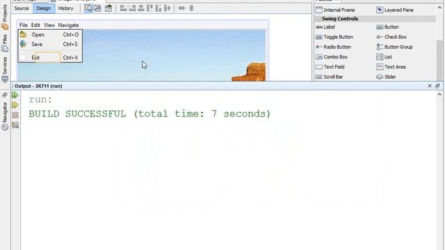Select Exit Ctrl+X menu item
This screenshot has height=250, width=445.
(x=50, y=58)
